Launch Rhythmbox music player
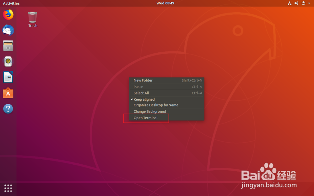 click(8, 61)
